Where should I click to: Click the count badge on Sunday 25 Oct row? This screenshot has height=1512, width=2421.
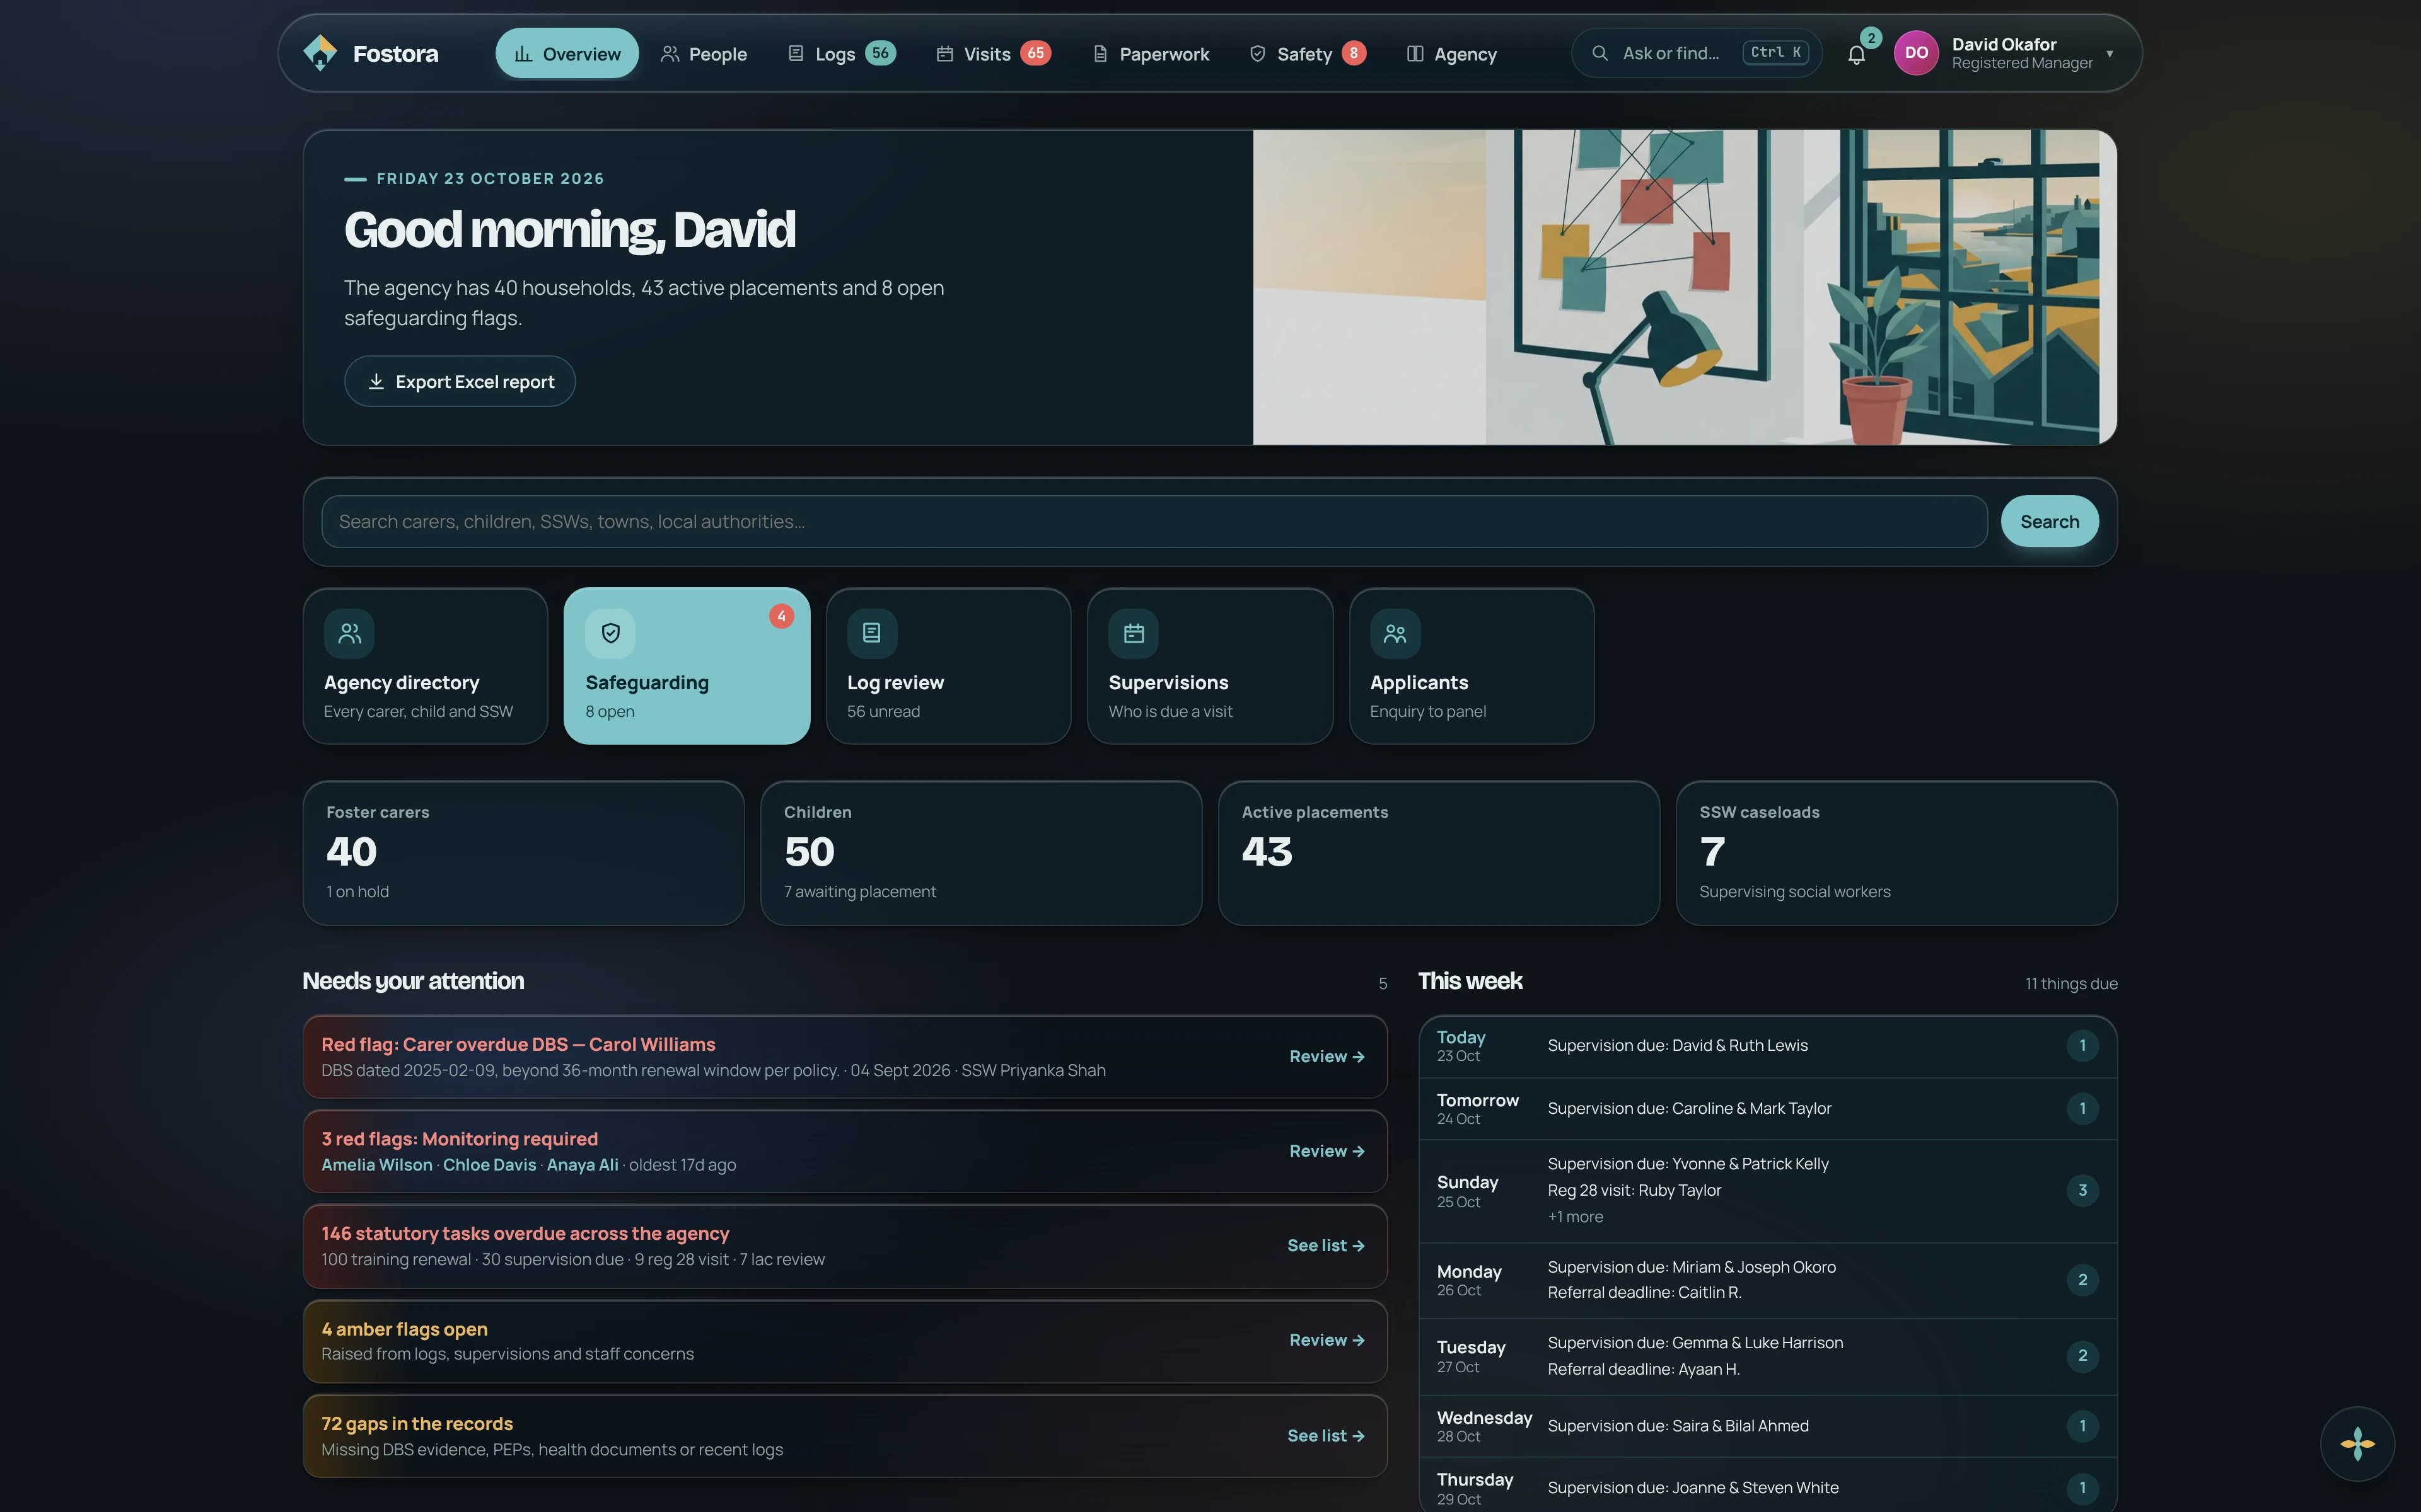(x=2082, y=1190)
